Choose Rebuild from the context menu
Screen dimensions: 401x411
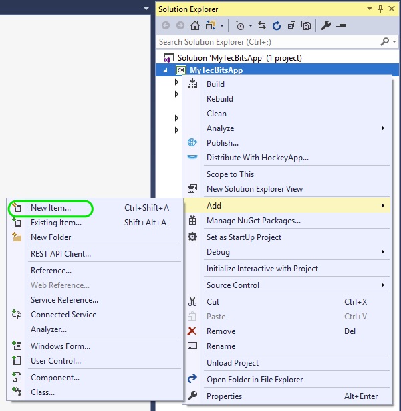point(287,99)
